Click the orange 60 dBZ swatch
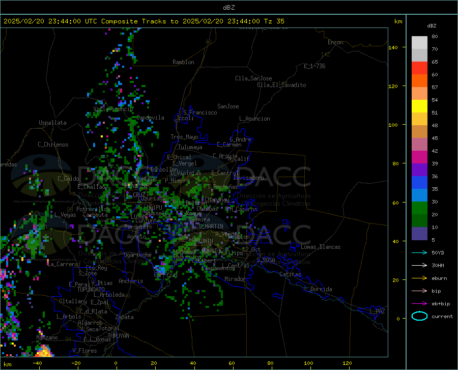Image resolution: width=458 pixels, height=370 pixels. [x=419, y=80]
